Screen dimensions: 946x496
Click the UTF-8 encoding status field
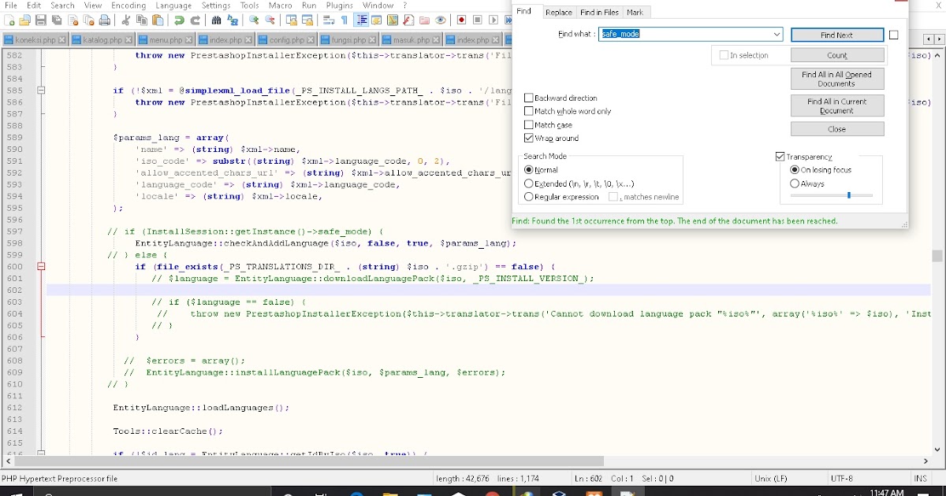click(841, 479)
